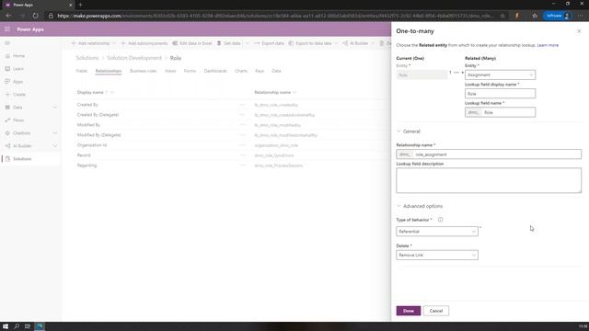Open Flows in the sidebar
Screen dimensions: 589x331
coord(18,120)
